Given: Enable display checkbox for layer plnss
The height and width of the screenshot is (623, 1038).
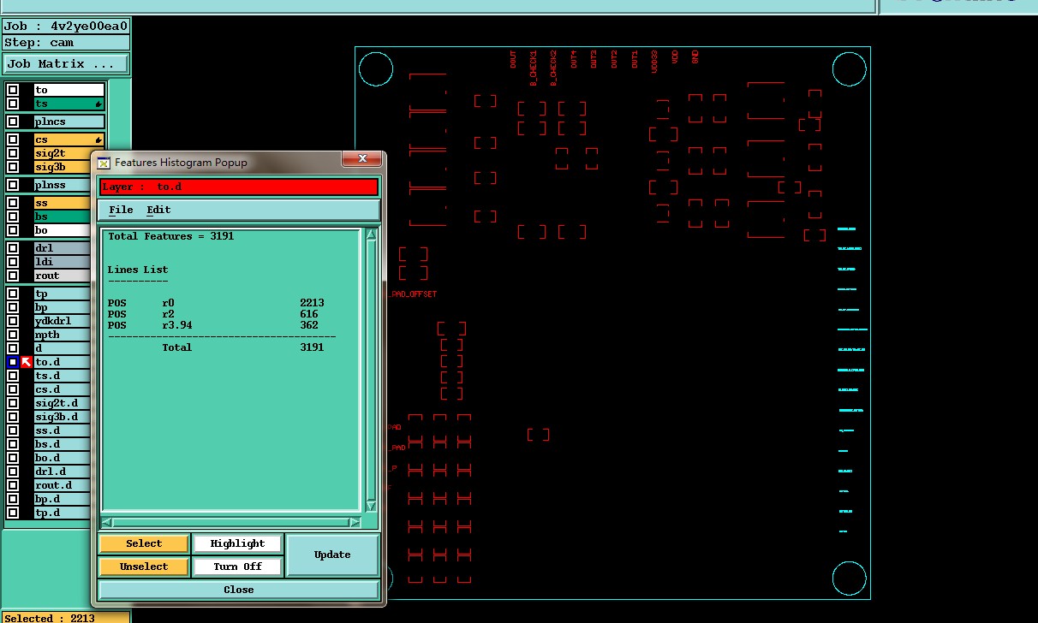Looking at the screenshot, I should pos(13,185).
